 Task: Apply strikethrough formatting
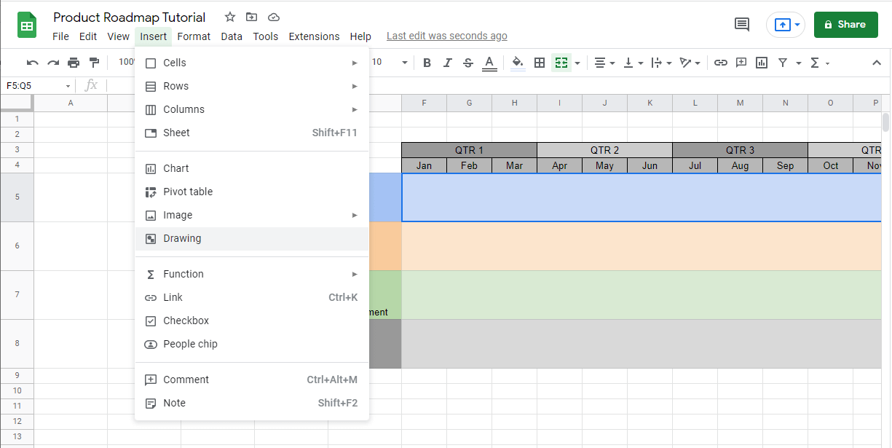pyautogui.click(x=467, y=63)
